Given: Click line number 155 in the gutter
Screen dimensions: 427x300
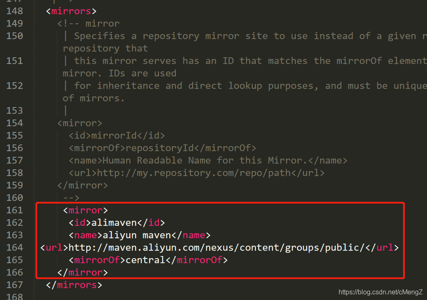Looking at the screenshot, I should (x=15, y=136).
